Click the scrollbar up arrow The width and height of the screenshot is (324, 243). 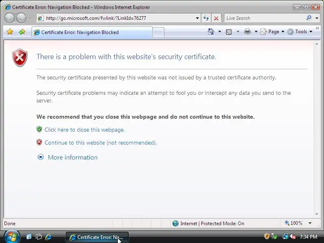coord(317,44)
